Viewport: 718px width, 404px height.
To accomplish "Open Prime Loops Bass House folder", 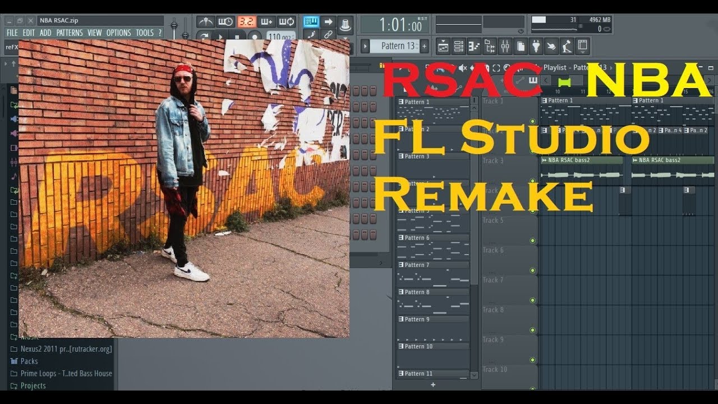I will point(61,374).
